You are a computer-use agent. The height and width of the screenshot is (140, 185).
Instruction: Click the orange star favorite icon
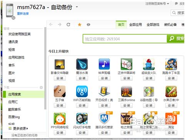click(80, 24)
